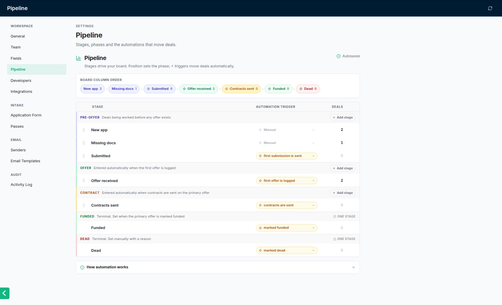Add a stage to the Contract phase
Image resolution: width=502 pixels, height=305 pixels.
[x=342, y=193]
